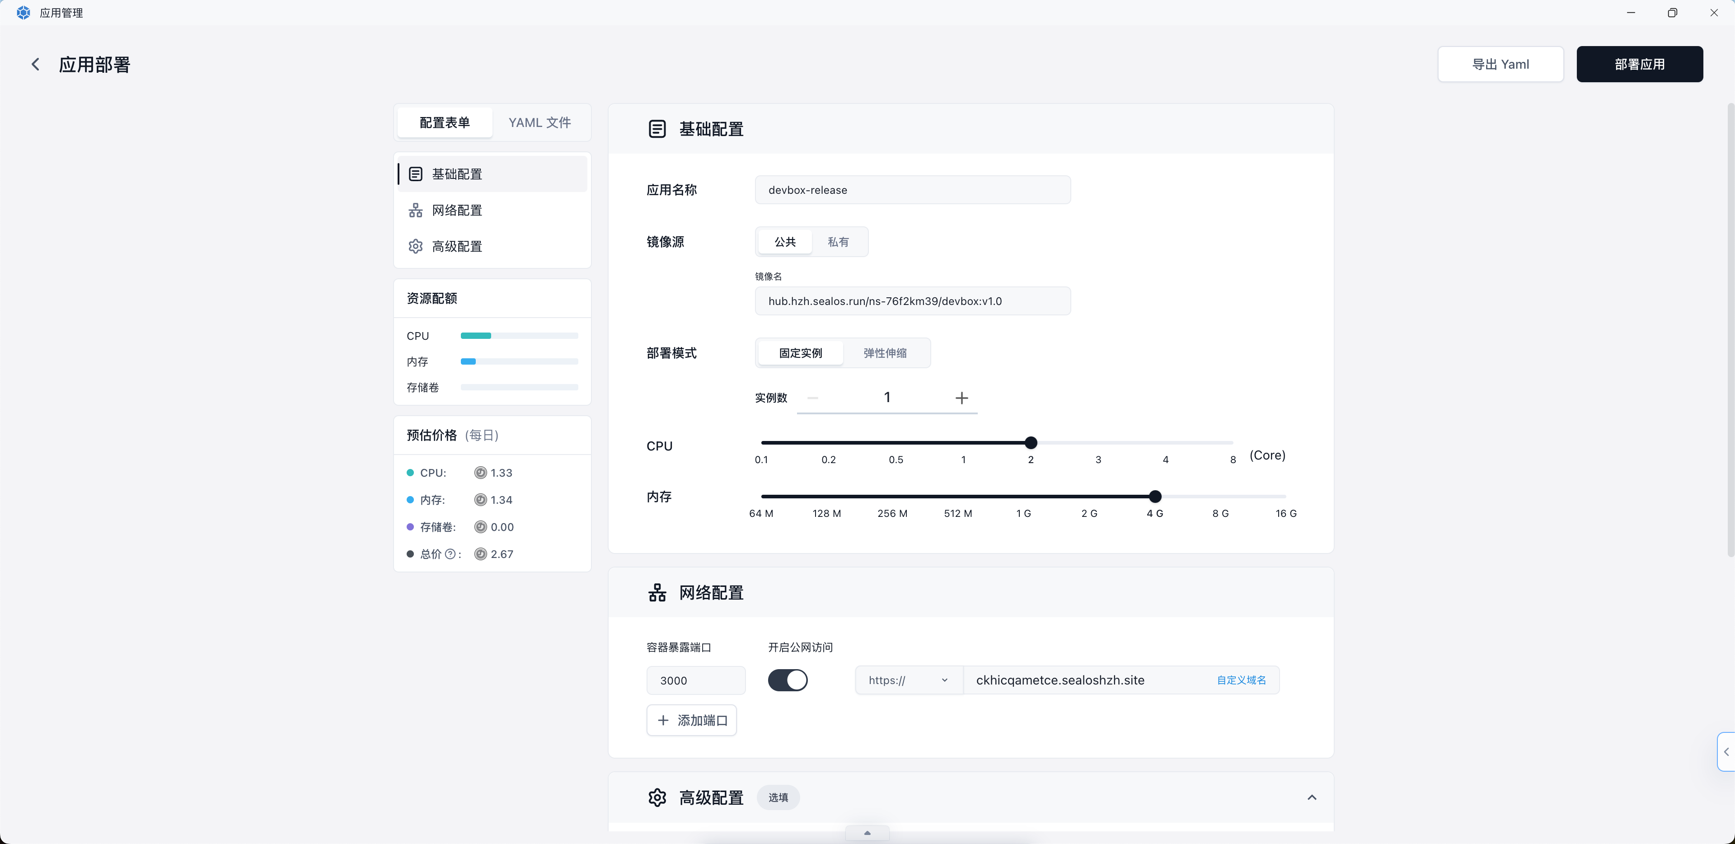Click the bottom collapse triangle handle
1735x844 pixels.
coord(867,833)
